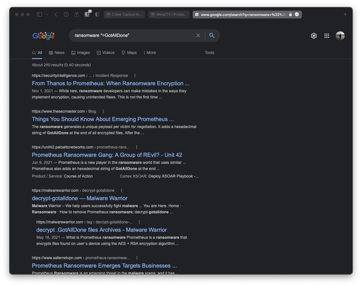
Task: Open decrypt-gotalldone — Malware Warrior link
Action: click(x=80, y=198)
